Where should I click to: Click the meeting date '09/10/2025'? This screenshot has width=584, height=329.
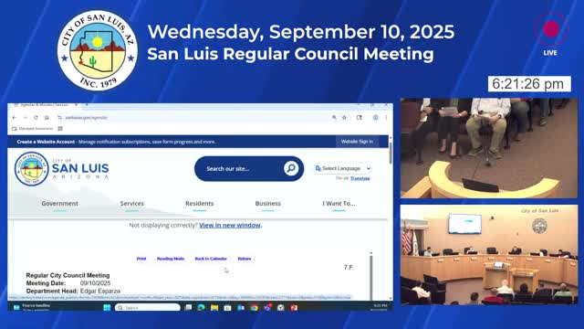[95, 283]
